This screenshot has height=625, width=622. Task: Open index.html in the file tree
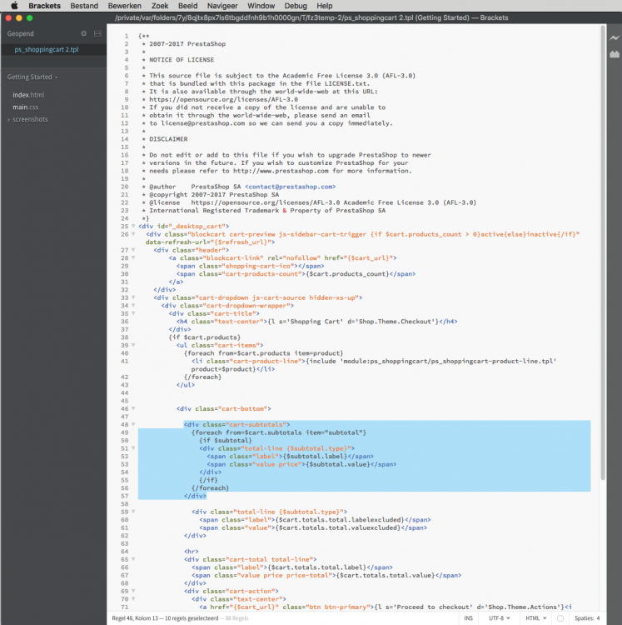28,95
